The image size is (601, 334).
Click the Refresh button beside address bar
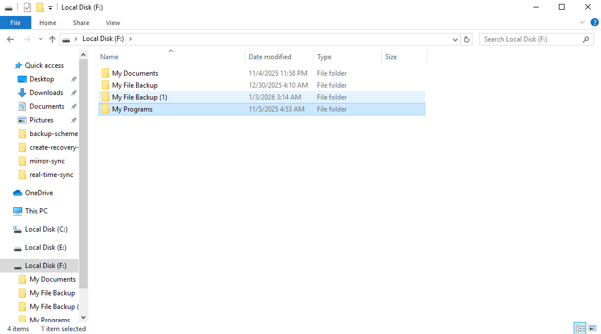coord(467,39)
